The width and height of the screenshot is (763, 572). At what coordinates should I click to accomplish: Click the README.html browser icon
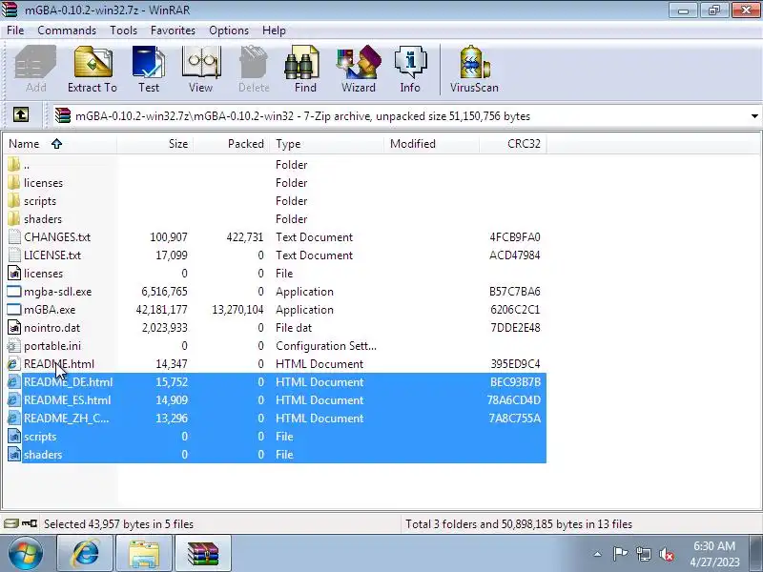(14, 364)
